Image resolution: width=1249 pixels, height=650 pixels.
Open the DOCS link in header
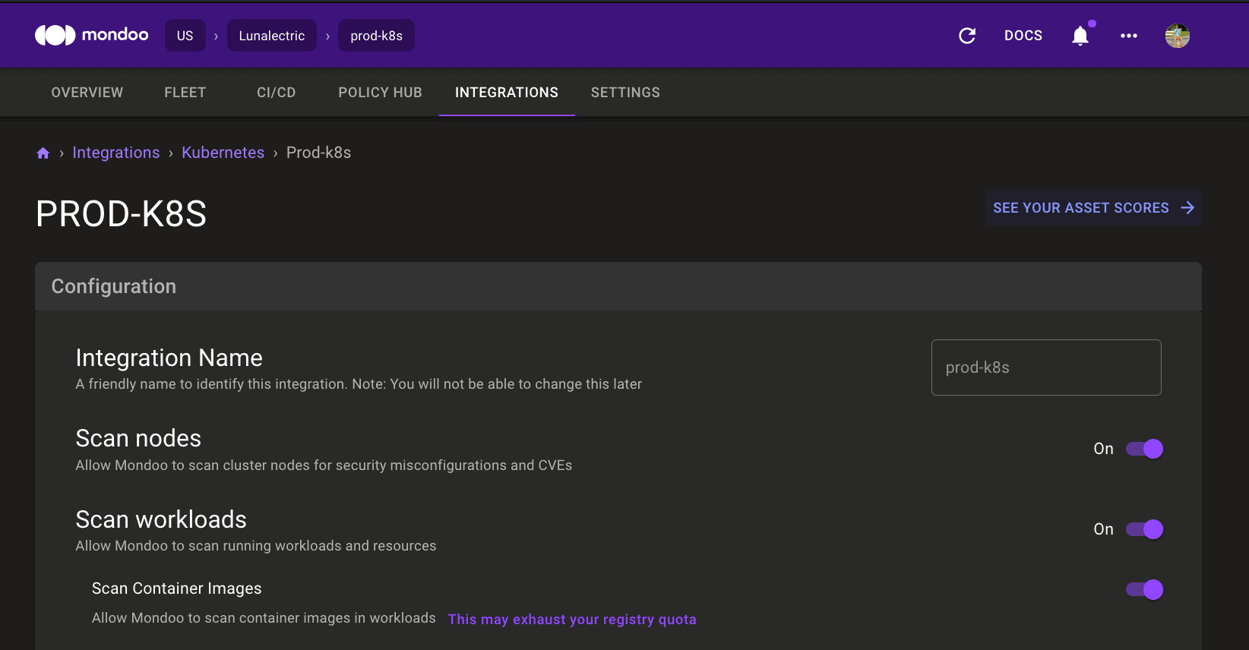point(1023,36)
